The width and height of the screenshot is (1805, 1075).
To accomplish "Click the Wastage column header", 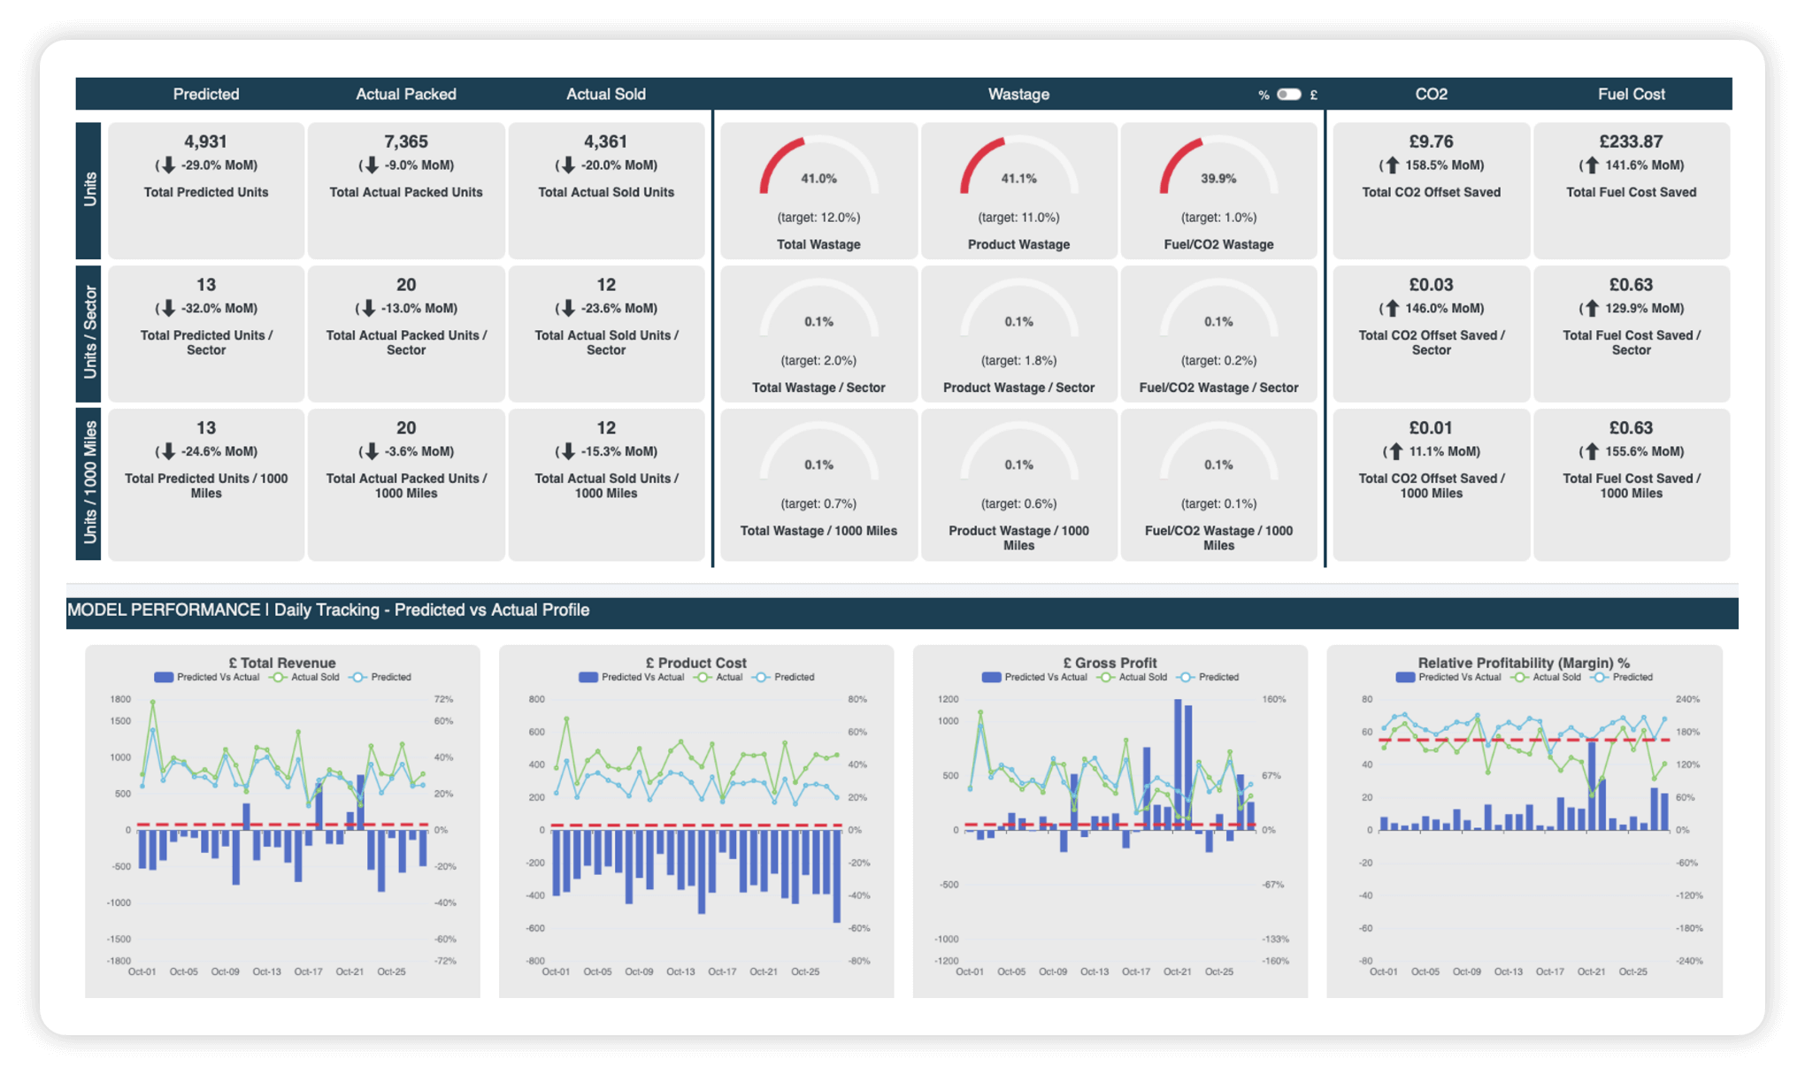I will 1018,95.
